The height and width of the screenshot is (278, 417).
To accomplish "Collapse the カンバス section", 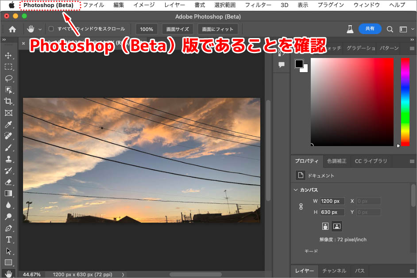I will point(296,190).
